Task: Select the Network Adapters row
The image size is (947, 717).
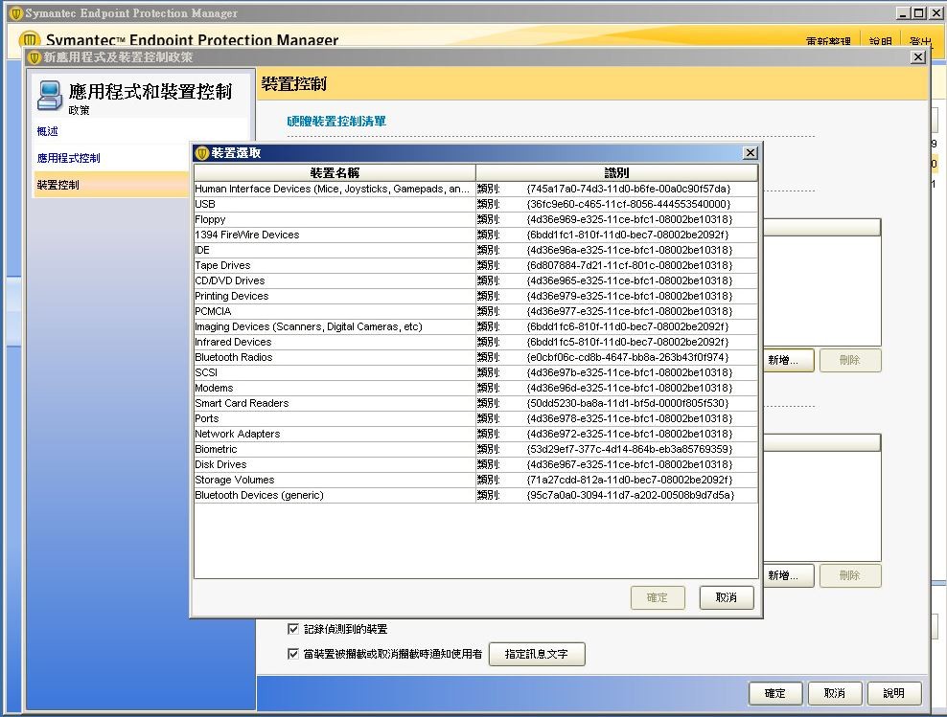Action: coord(476,434)
